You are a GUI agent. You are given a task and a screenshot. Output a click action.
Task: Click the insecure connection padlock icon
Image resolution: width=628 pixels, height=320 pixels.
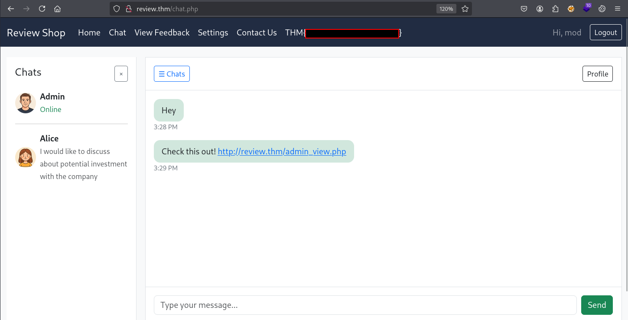tap(128, 9)
